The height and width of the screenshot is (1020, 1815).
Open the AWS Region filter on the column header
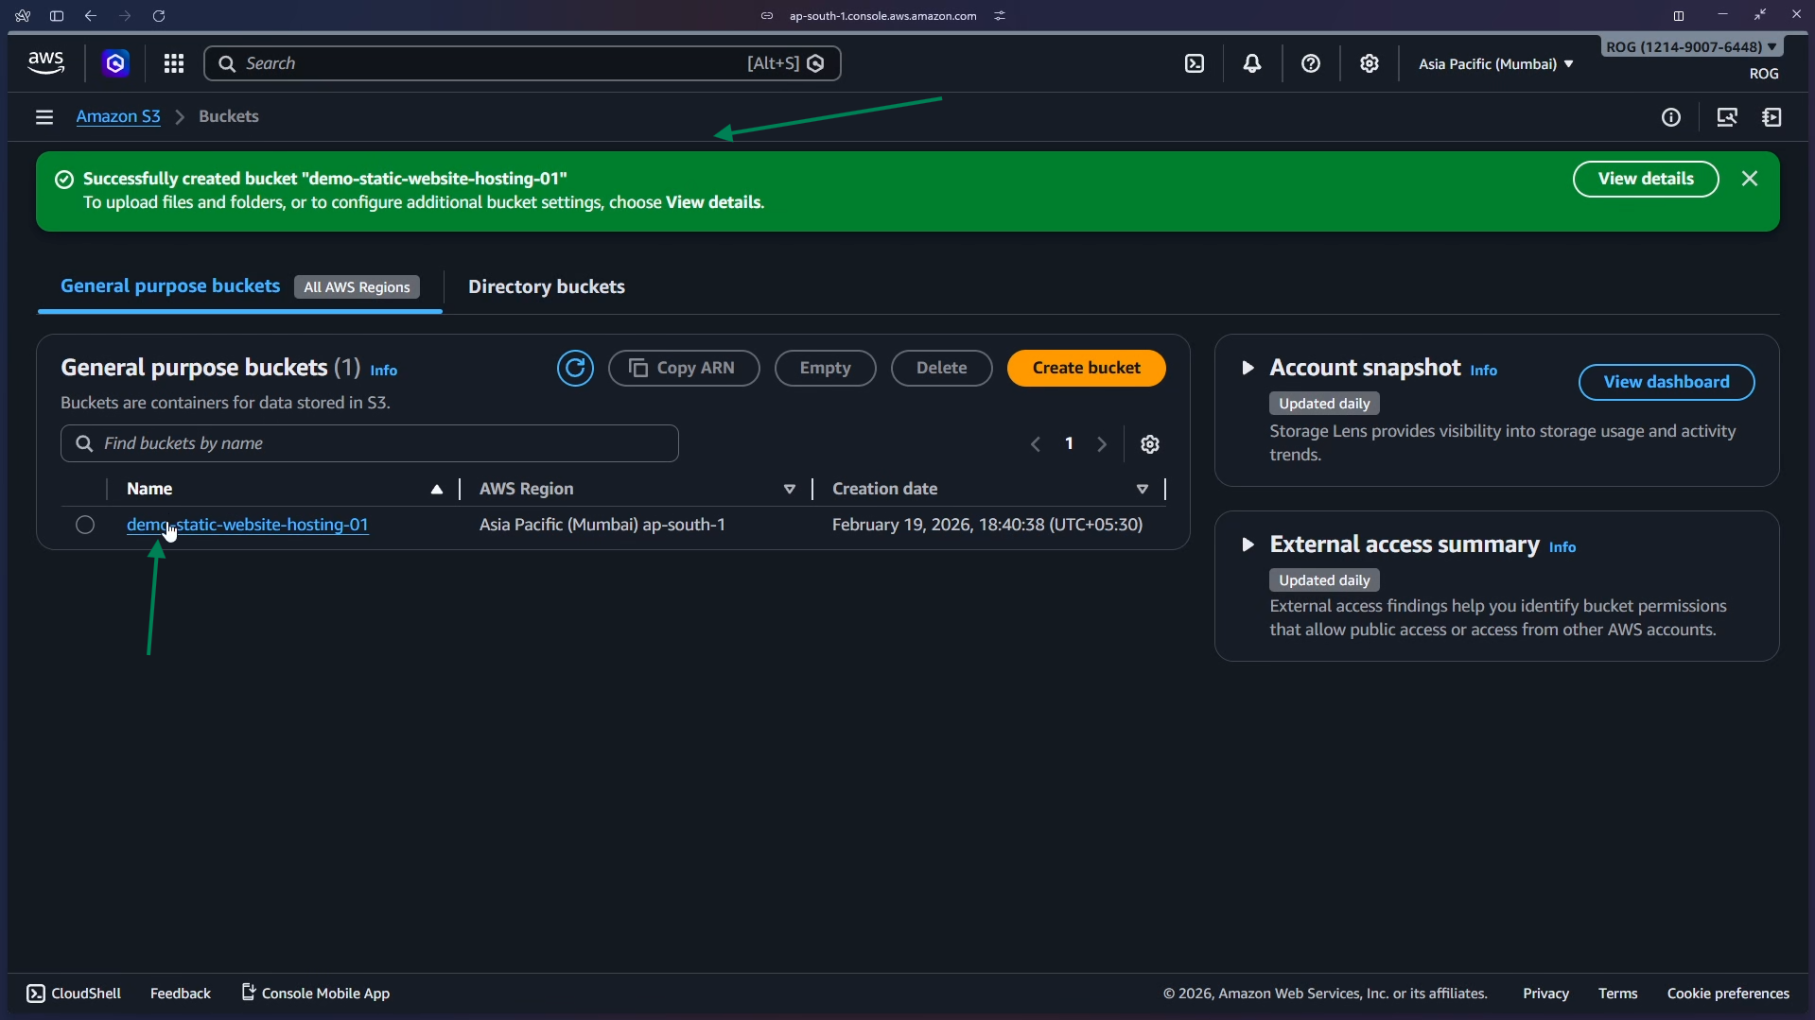coord(790,489)
